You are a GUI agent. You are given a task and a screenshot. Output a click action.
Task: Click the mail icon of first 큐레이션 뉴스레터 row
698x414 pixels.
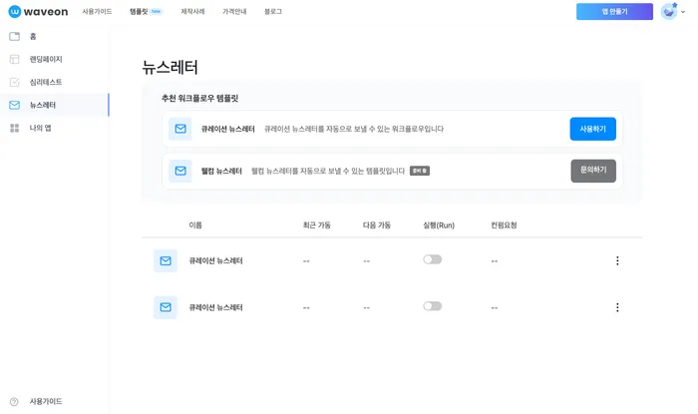click(166, 261)
